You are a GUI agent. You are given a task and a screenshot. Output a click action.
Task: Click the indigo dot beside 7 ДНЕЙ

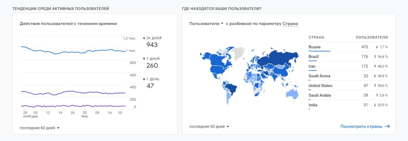click(x=144, y=59)
